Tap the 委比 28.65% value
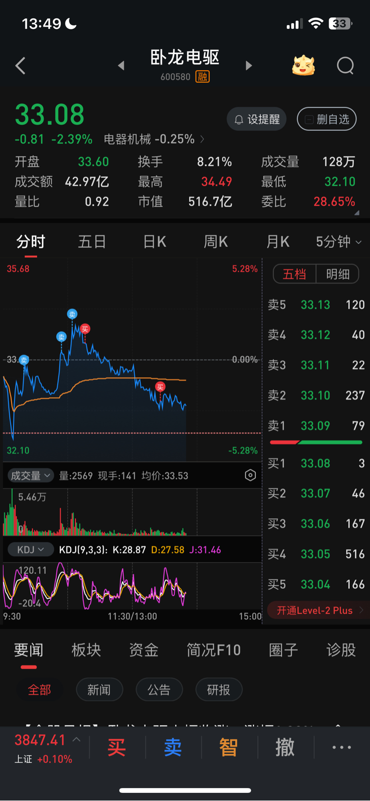370x801 pixels. pyautogui.click(x=334, y=202)
